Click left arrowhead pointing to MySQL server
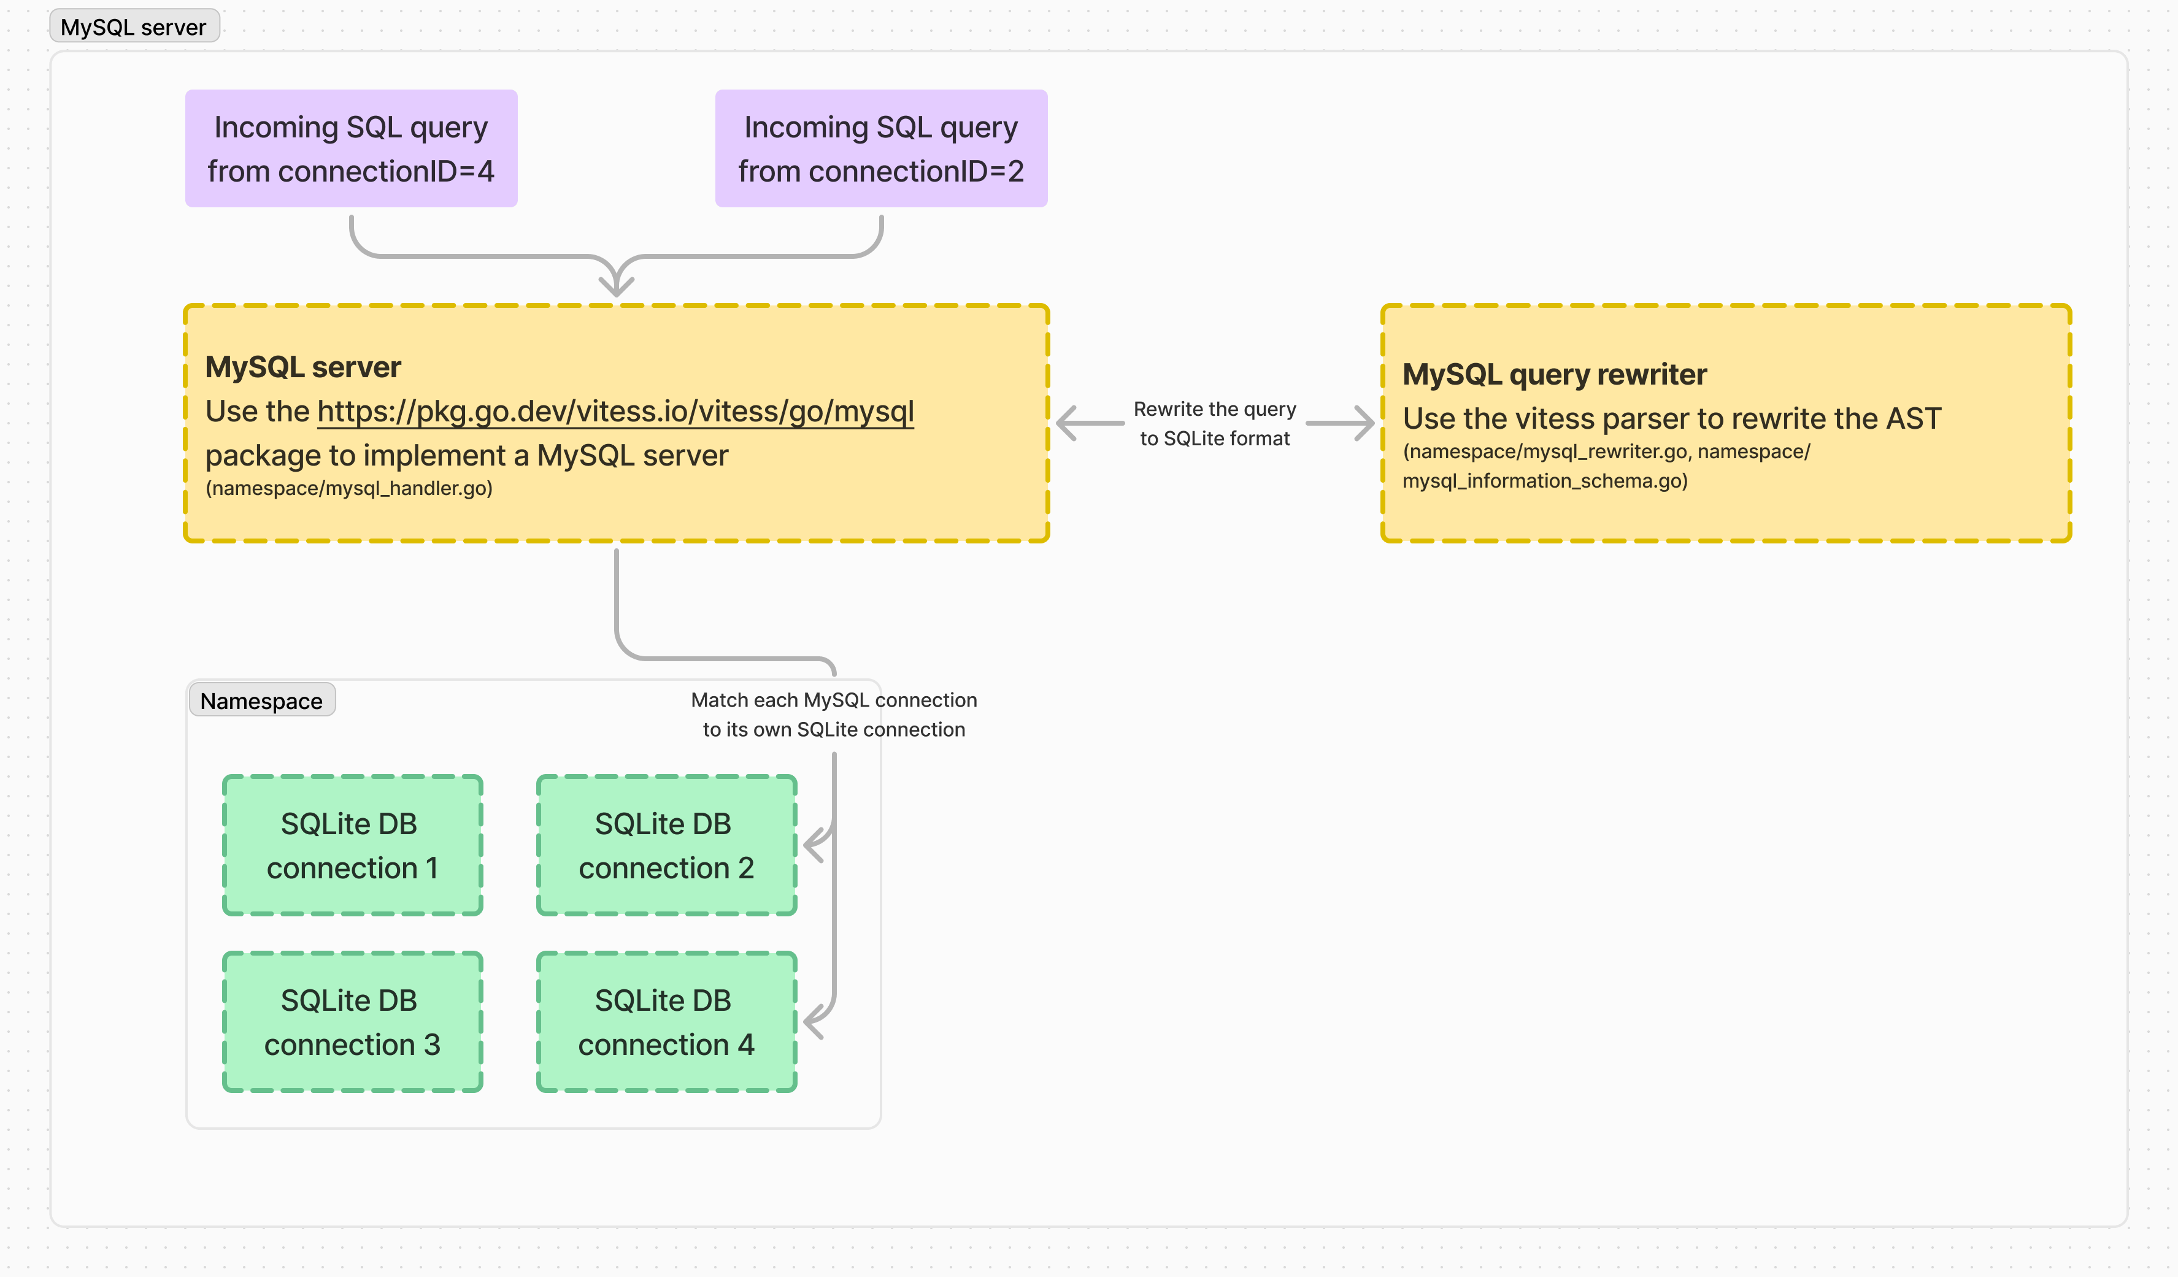 (1066, 423)
